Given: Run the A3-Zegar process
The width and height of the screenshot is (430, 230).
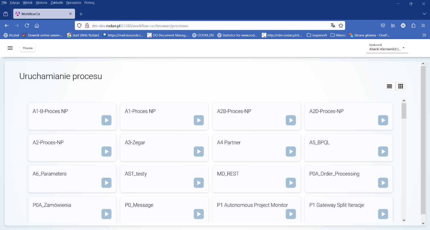Looking at the screenshot, I should tap(199, 152).
